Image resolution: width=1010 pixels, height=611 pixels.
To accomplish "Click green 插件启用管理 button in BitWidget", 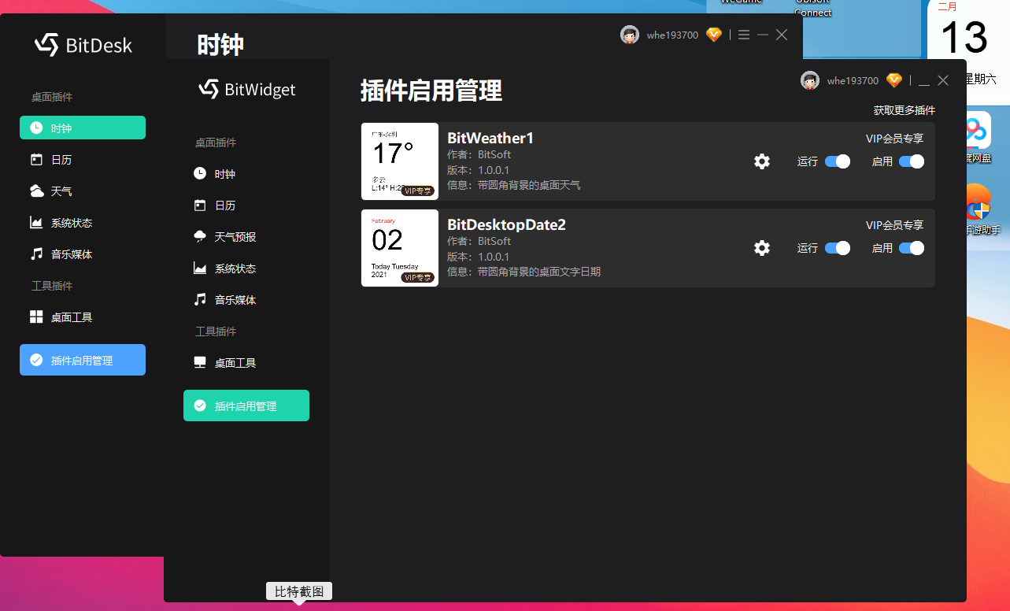I will (x=246, y=405).
